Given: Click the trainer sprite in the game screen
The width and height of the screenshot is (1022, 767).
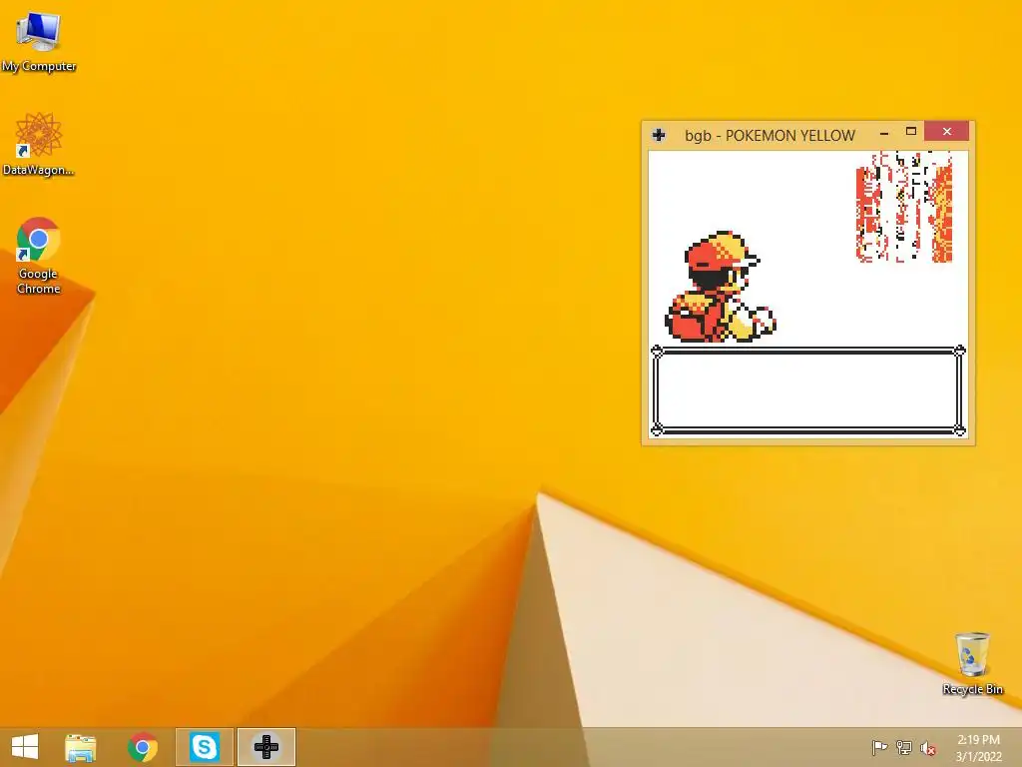Looking at the screenshot, I should point(721,287).
